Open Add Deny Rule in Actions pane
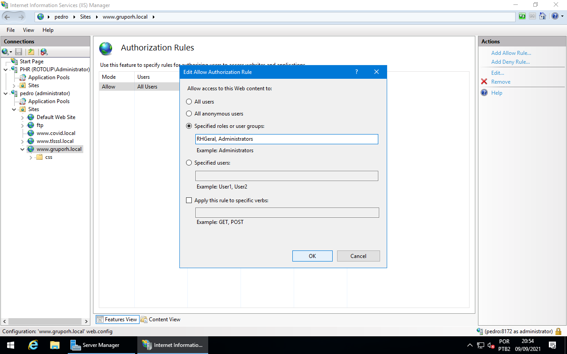This screenshot has height=354, width=567. point(510,62)
